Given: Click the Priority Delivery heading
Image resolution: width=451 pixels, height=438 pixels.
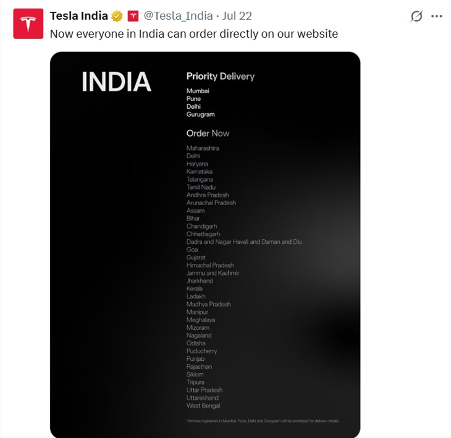Looking at the screenshot, I should (x=221, y=76).
